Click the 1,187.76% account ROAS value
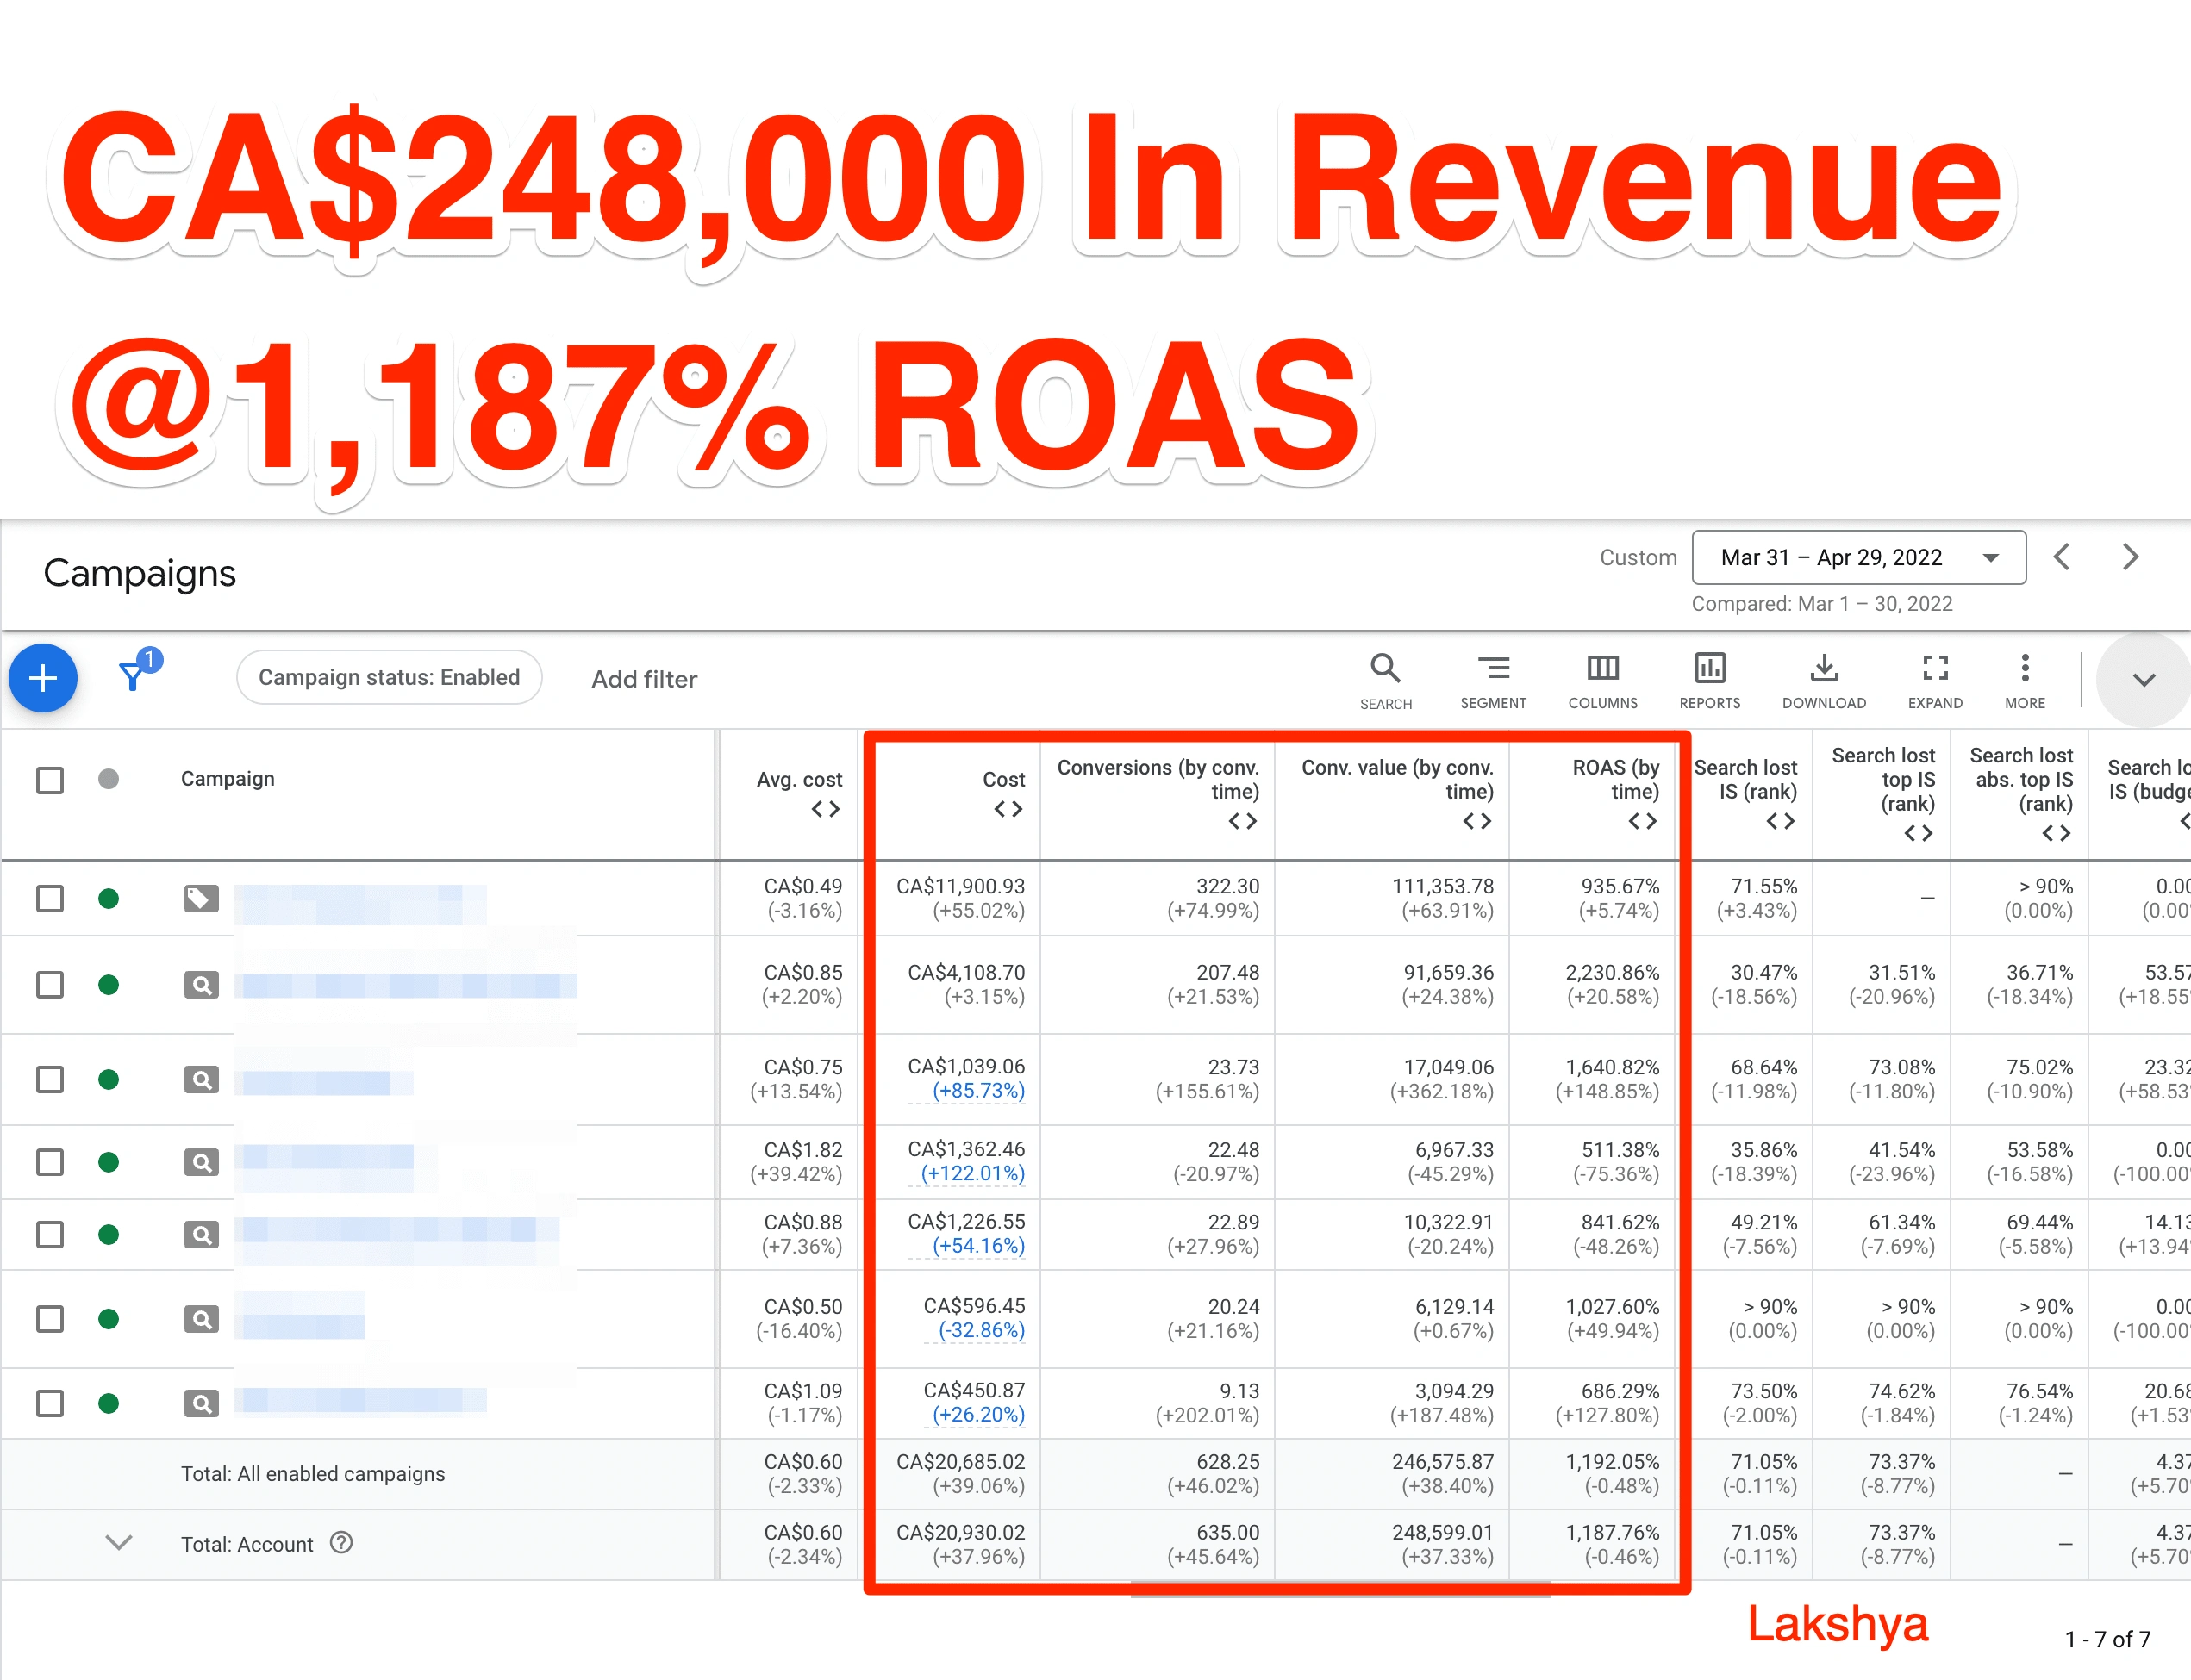The image size is (2191, 1680). [1612, 1532]
